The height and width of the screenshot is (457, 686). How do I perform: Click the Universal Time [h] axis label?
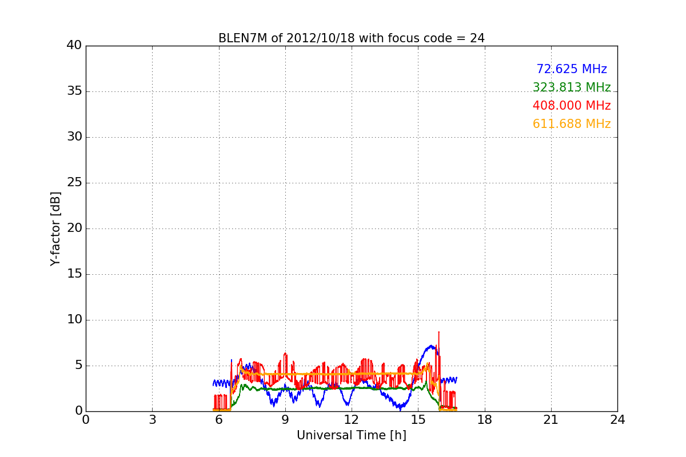click(x=352, y=435)
